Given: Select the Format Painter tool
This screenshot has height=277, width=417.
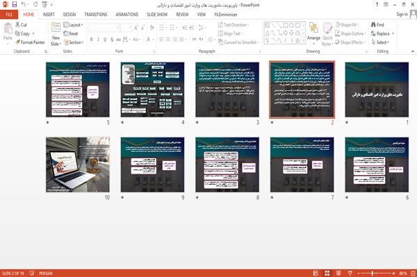Looking at the screenshot, I should point(30,42).
